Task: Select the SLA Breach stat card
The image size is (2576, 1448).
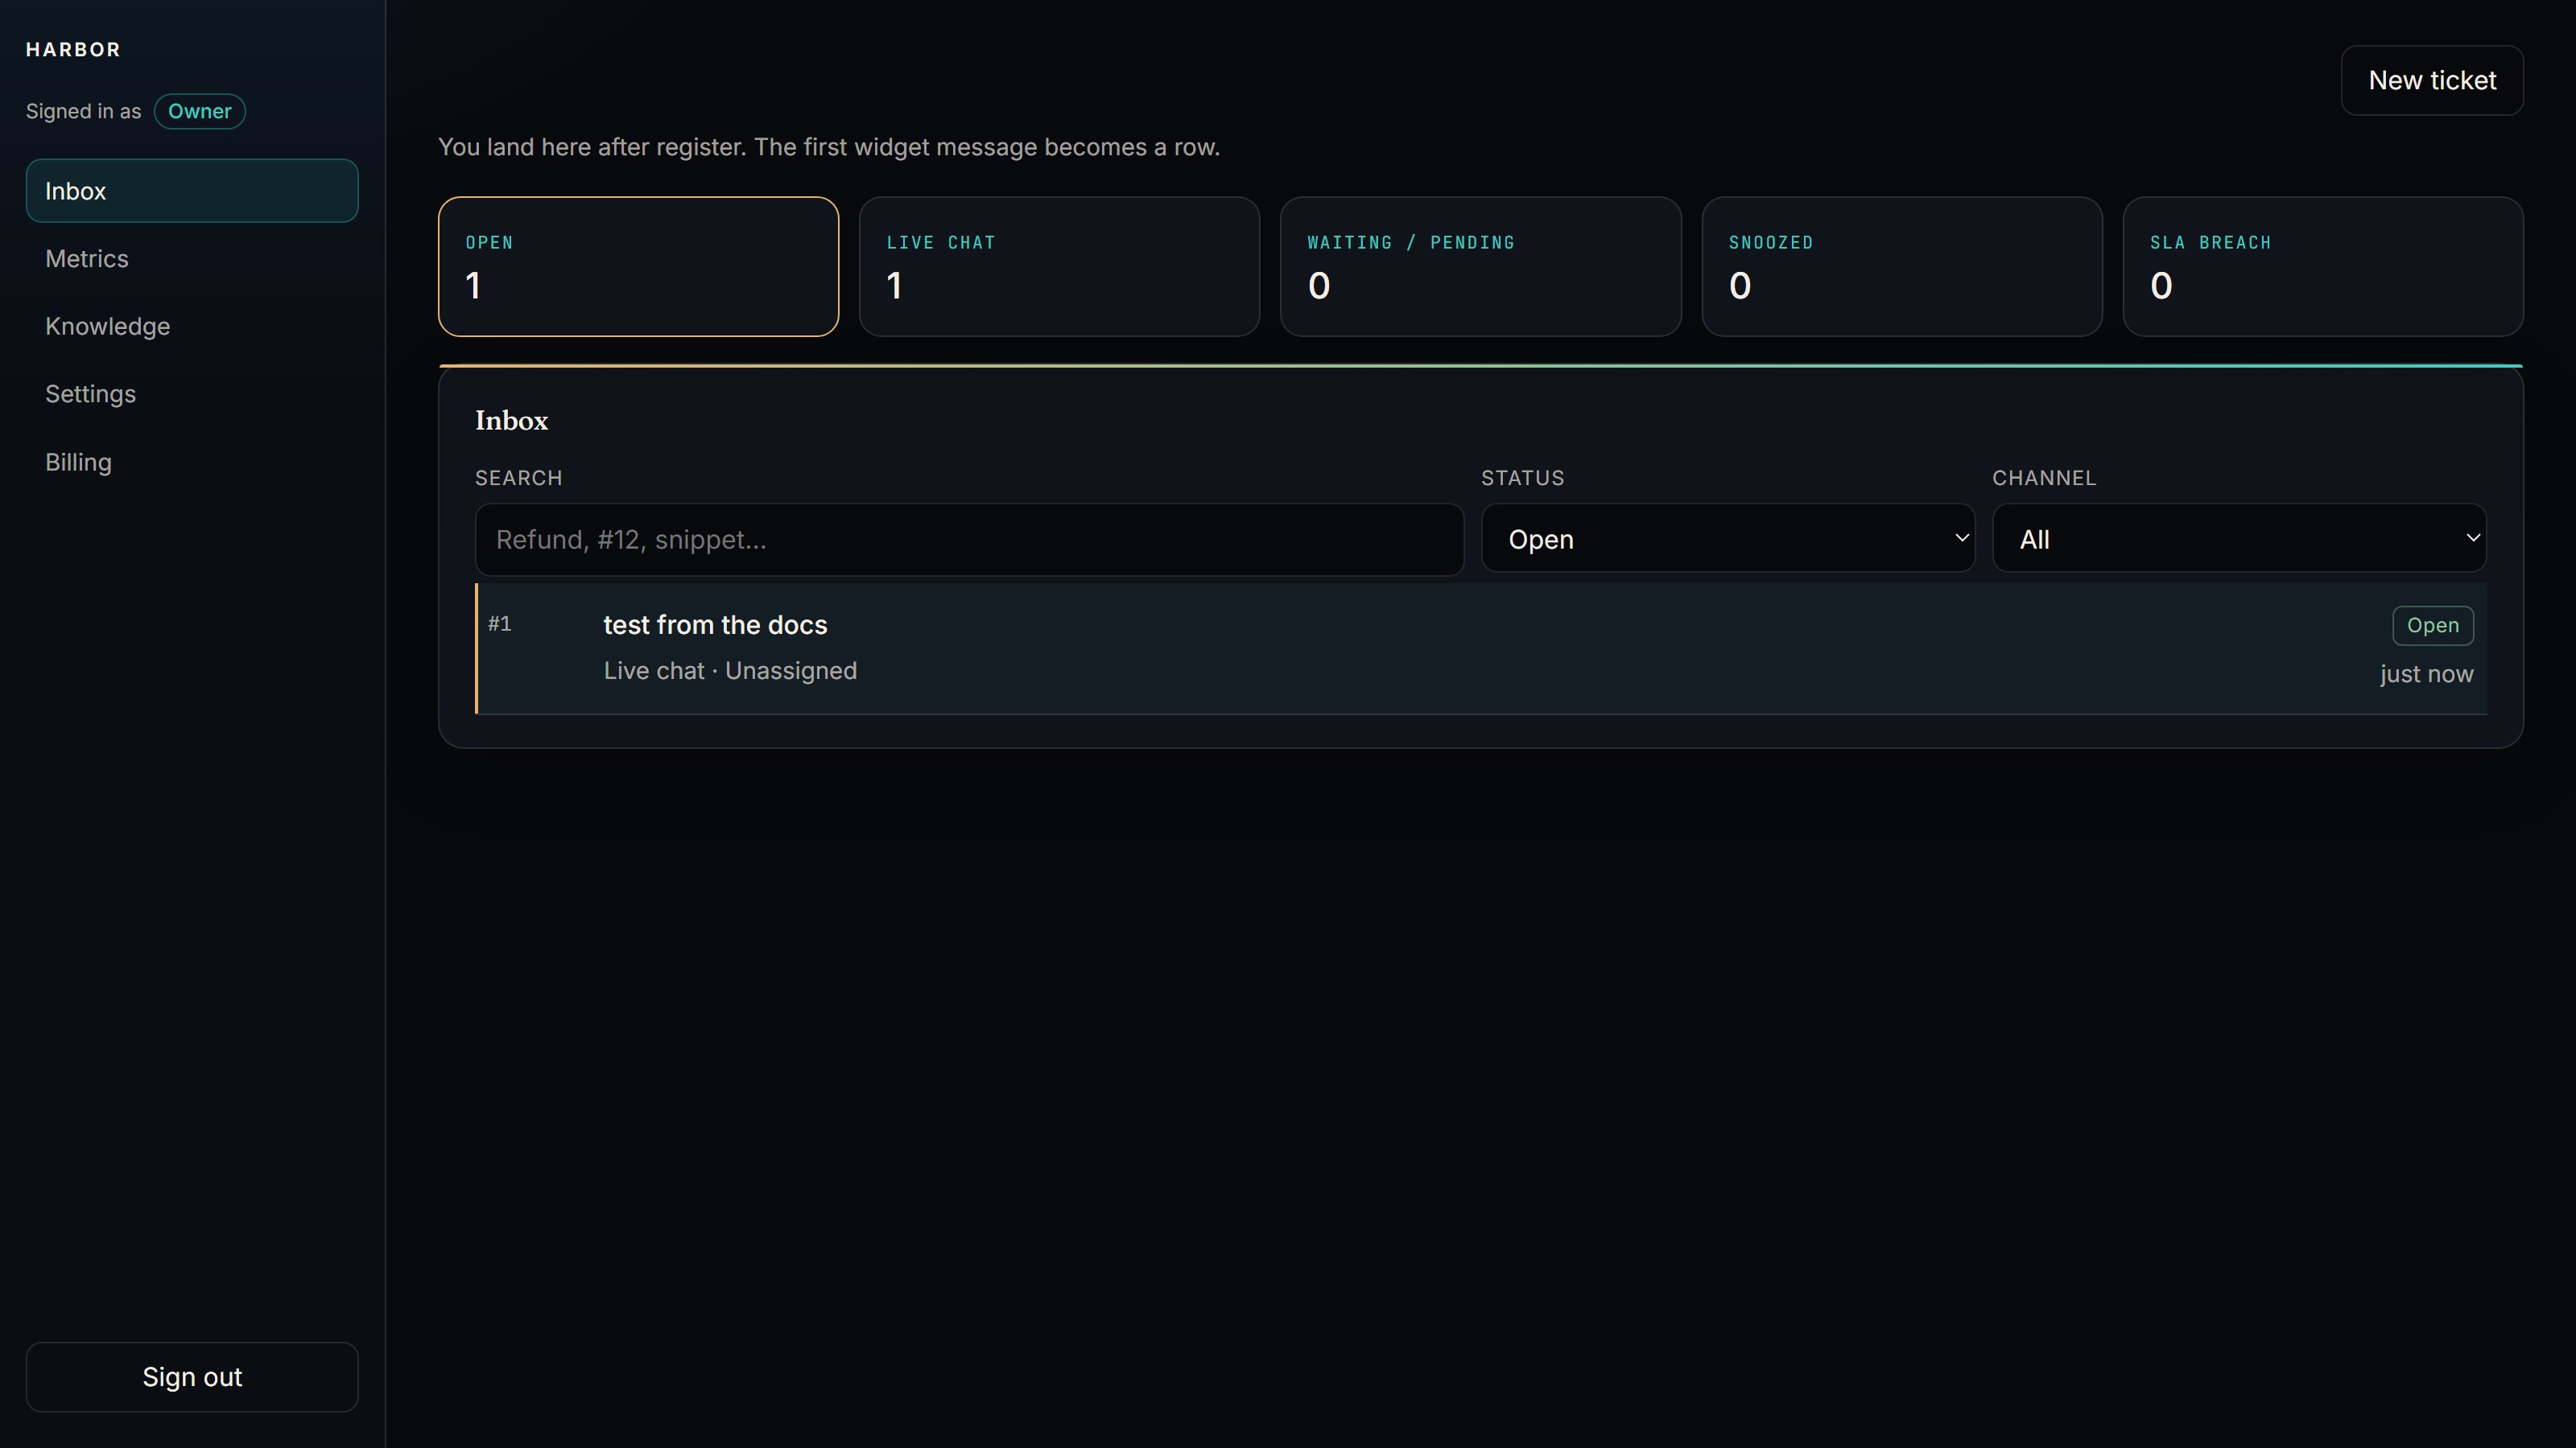Action: pos(2323,267)
